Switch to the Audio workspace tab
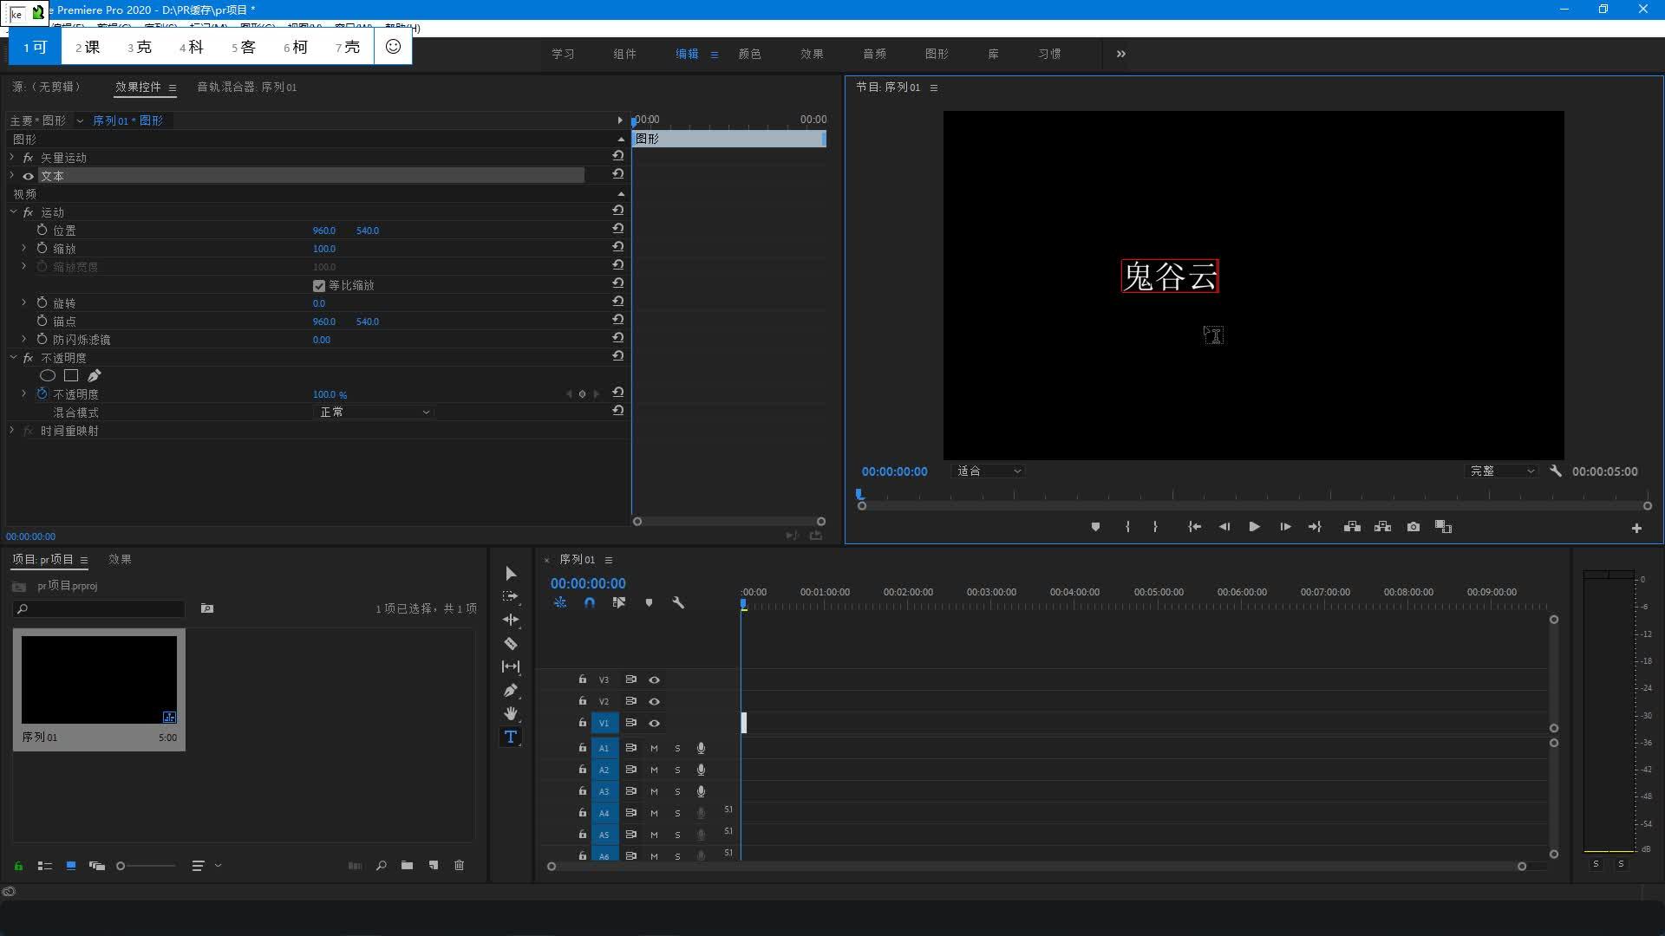This screenshot has width=1665, height=936. [874, 54]
